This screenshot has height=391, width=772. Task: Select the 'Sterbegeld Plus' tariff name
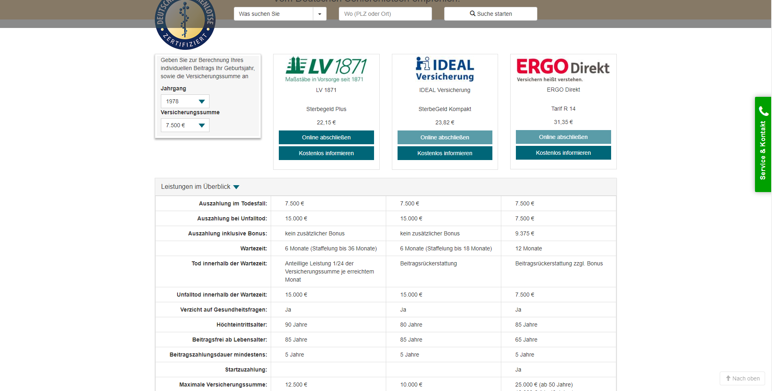point(326,109)
